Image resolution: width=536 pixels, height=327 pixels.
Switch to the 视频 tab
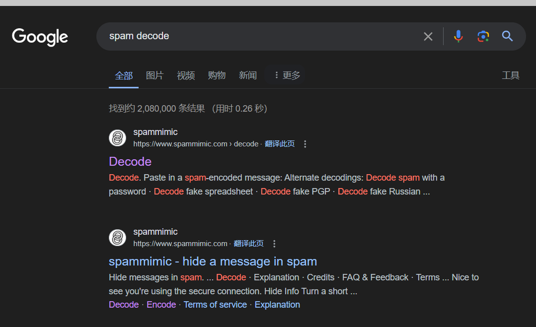click(186, 75)
